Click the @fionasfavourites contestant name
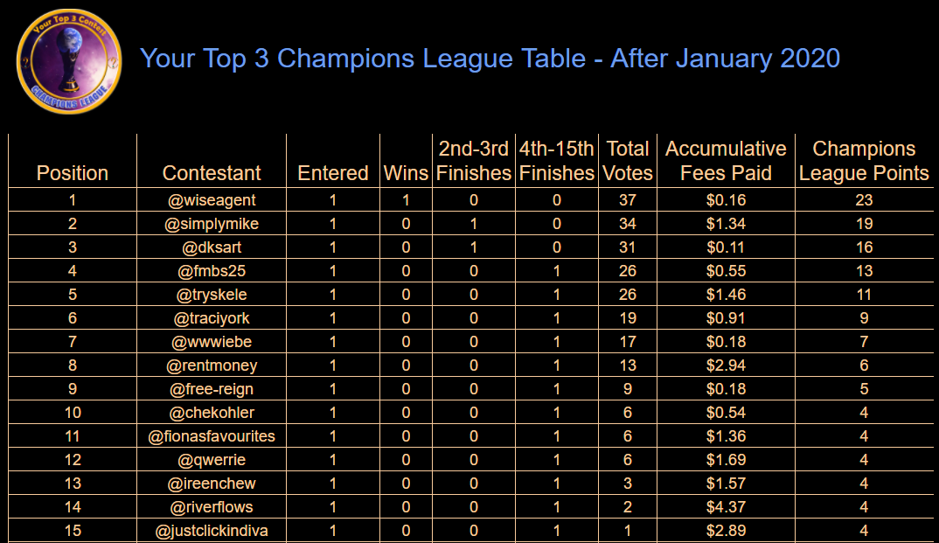This screenshot has width=939, height=543. pos(212,436)
